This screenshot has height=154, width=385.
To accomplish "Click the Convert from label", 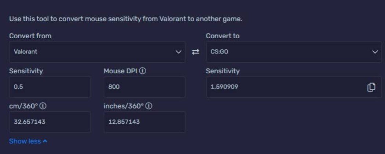I will point(30,36).
